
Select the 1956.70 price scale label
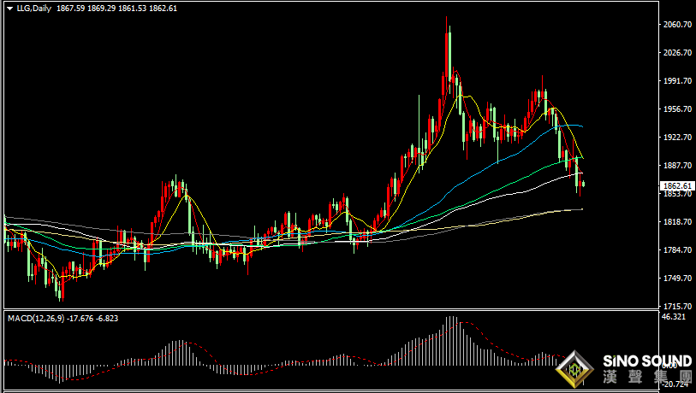[x=678, y=109]
